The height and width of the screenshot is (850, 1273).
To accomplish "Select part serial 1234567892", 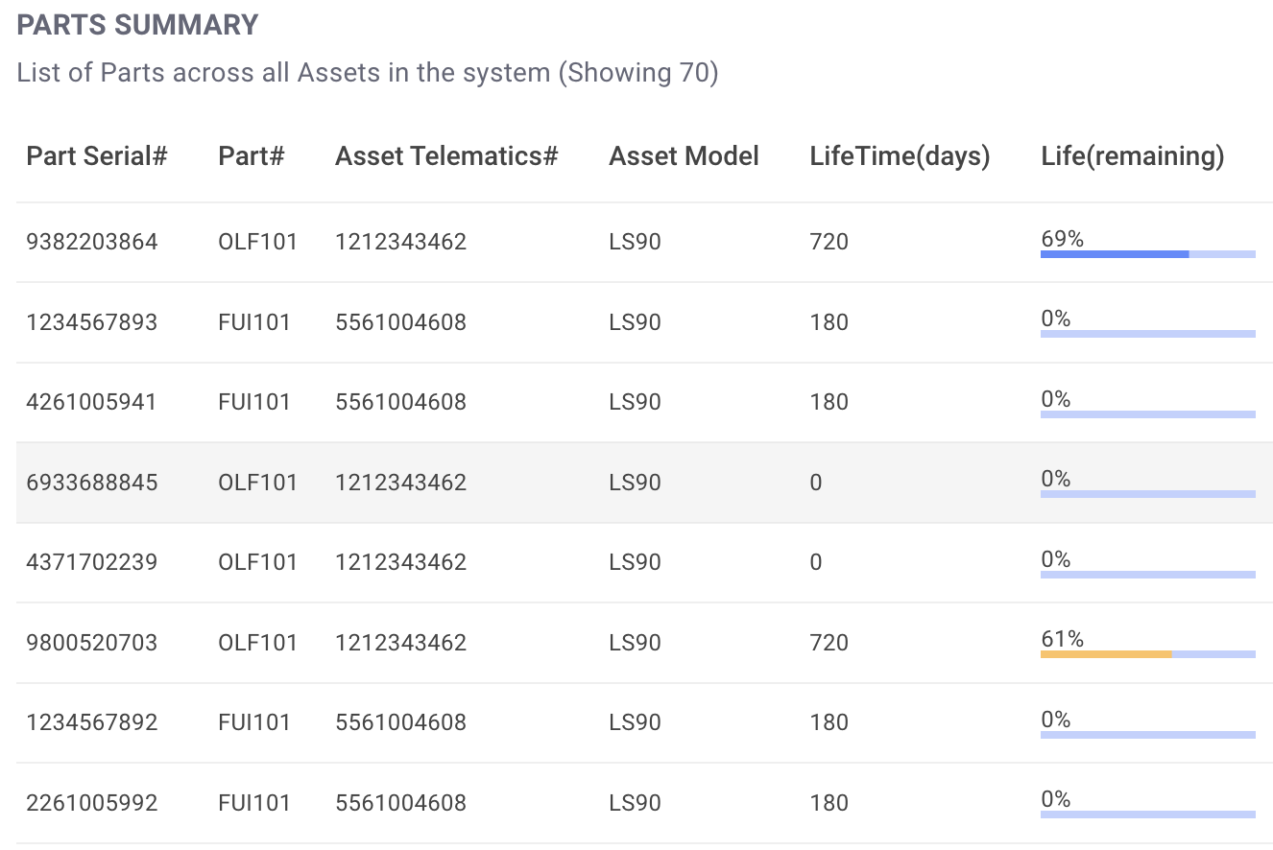I will (92, 722).
